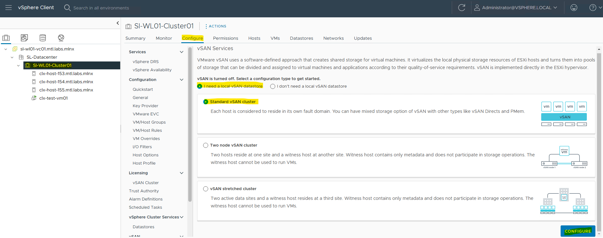Open the Datastores tab
This screenshot has height=238, width=603.
click(301, 38)
